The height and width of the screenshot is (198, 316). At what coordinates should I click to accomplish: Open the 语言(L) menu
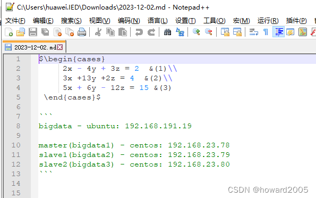[x=157, y=21]
